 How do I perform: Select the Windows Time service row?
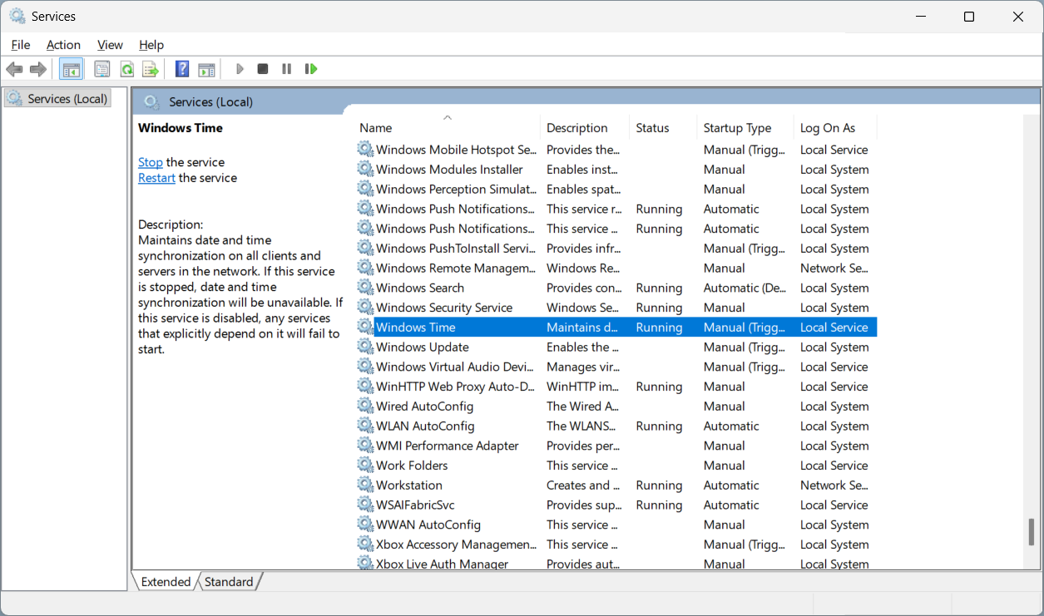coord(616,328)
